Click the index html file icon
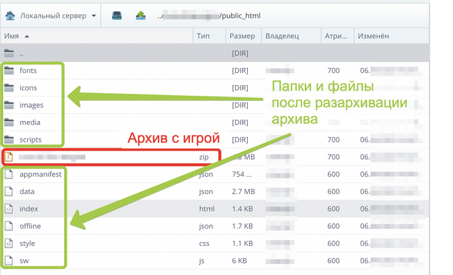 click(9, 209)
